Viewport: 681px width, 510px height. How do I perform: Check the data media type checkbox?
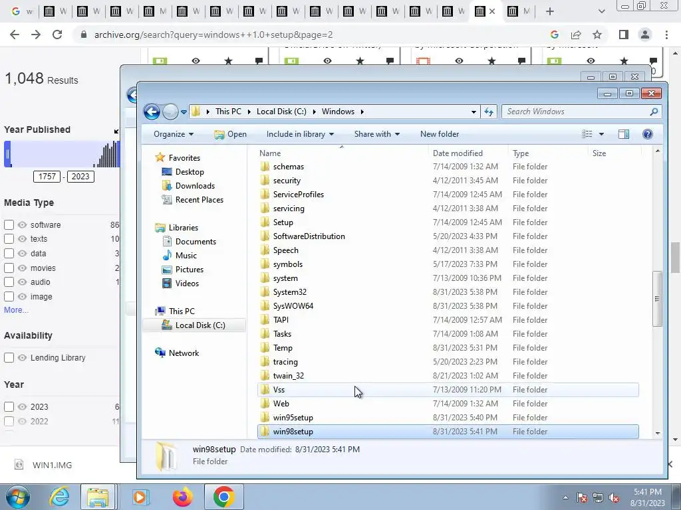tap(9, 253)
